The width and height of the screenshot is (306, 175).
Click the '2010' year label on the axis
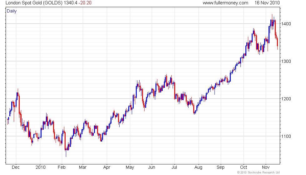40,167
